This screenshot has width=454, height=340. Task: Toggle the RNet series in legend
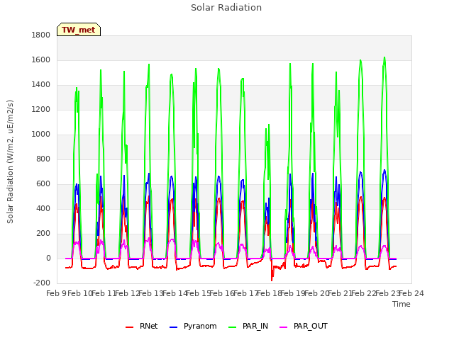tap(142, 326)
